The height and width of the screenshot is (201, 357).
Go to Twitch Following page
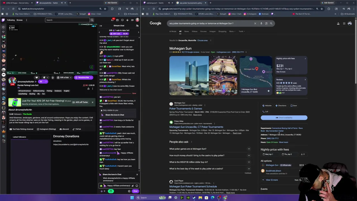pos(11,20)
